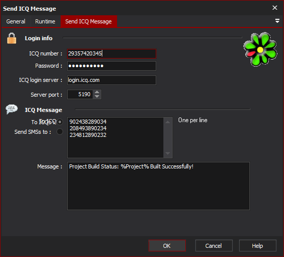Click the Password field
The width and height of the screenshot is (284, 257).
[x=111, y=66]
